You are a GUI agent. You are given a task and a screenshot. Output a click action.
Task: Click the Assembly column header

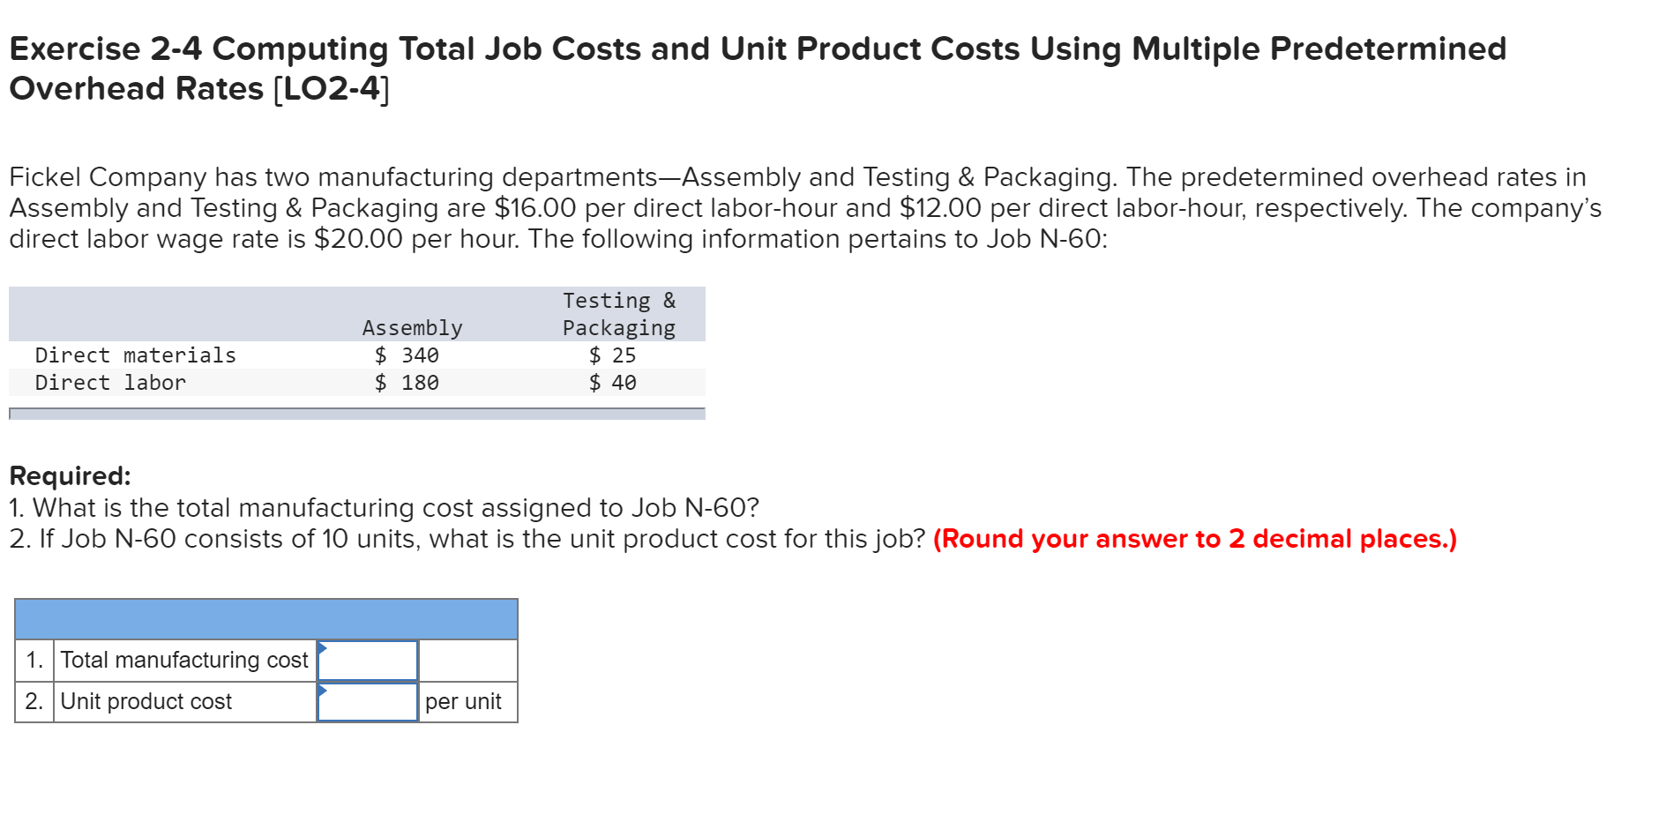(x=412, y=326)
